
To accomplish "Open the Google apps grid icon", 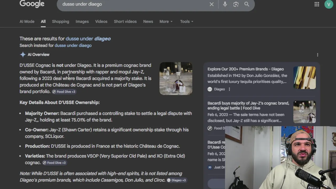I will coord(317,4).
